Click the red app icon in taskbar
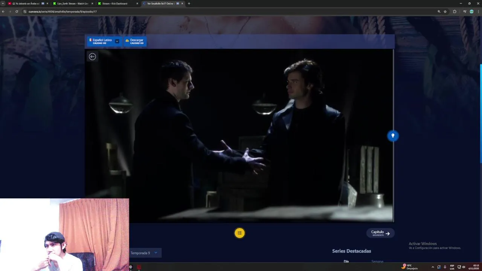 (x=139, y=267)
